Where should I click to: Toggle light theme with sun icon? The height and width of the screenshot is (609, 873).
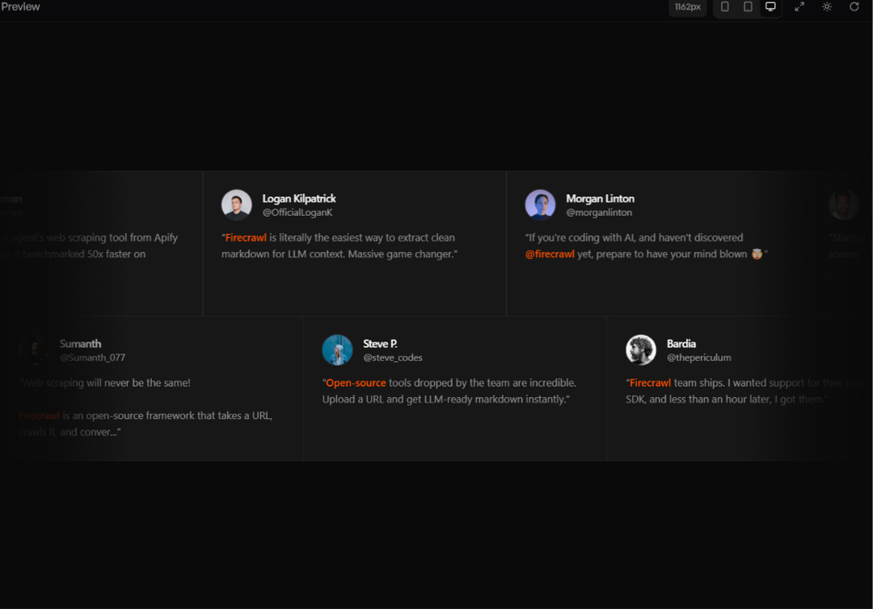[827, 6]
